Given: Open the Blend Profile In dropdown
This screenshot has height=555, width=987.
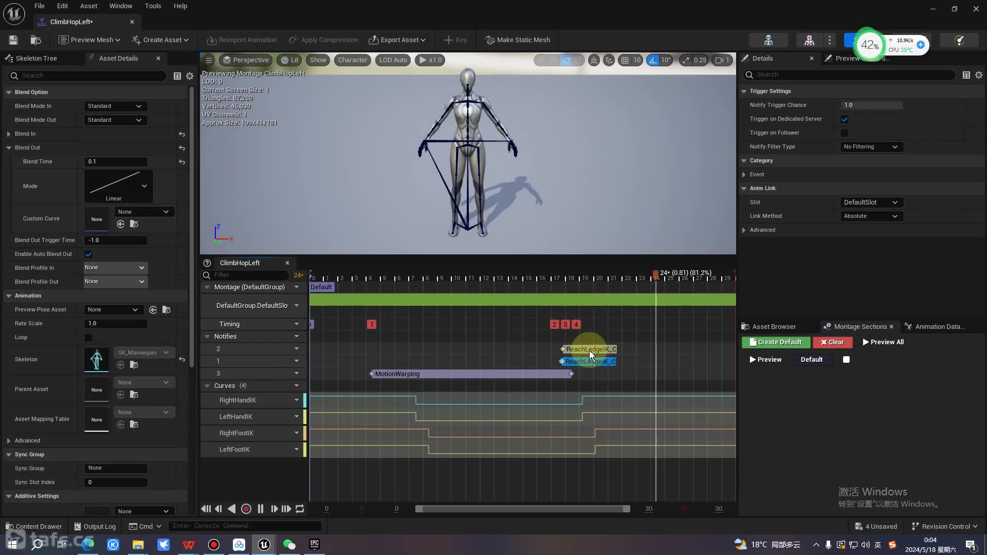Looking at the screenshot, I should pyautogui.click(x=115, y=268).
